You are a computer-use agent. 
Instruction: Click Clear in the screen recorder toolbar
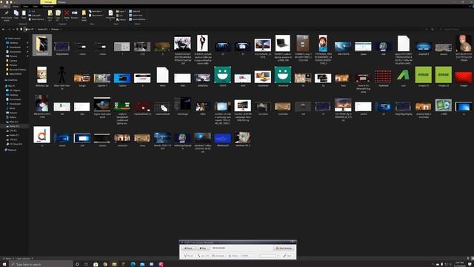(287, 256)
